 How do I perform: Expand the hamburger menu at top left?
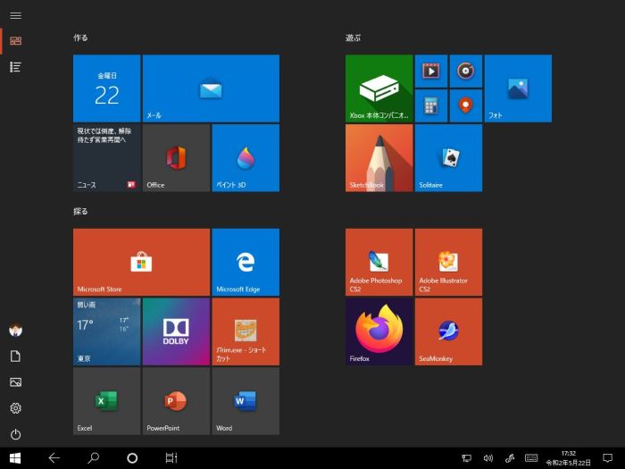pyautogui.click(x=15, y=16)
